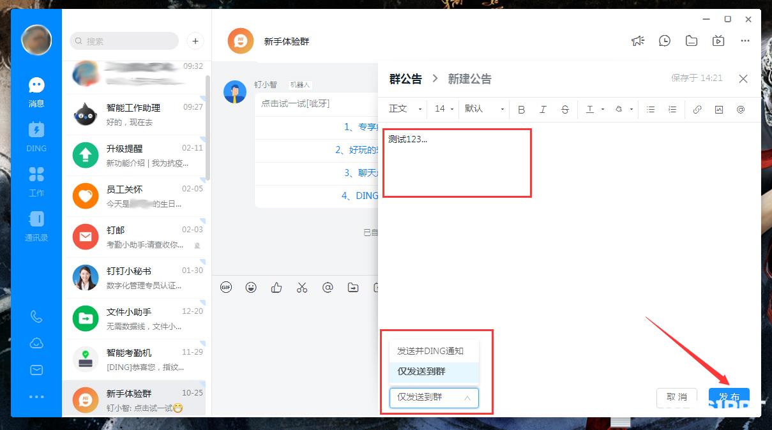The height and width of the screenshot is (430, 772).
Task: Insert an image into the announcement
Action: [719, 109]
